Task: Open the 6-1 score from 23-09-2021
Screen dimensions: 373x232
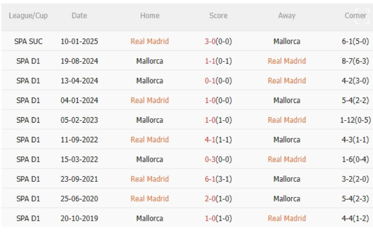Action: (x=218, y=179)
